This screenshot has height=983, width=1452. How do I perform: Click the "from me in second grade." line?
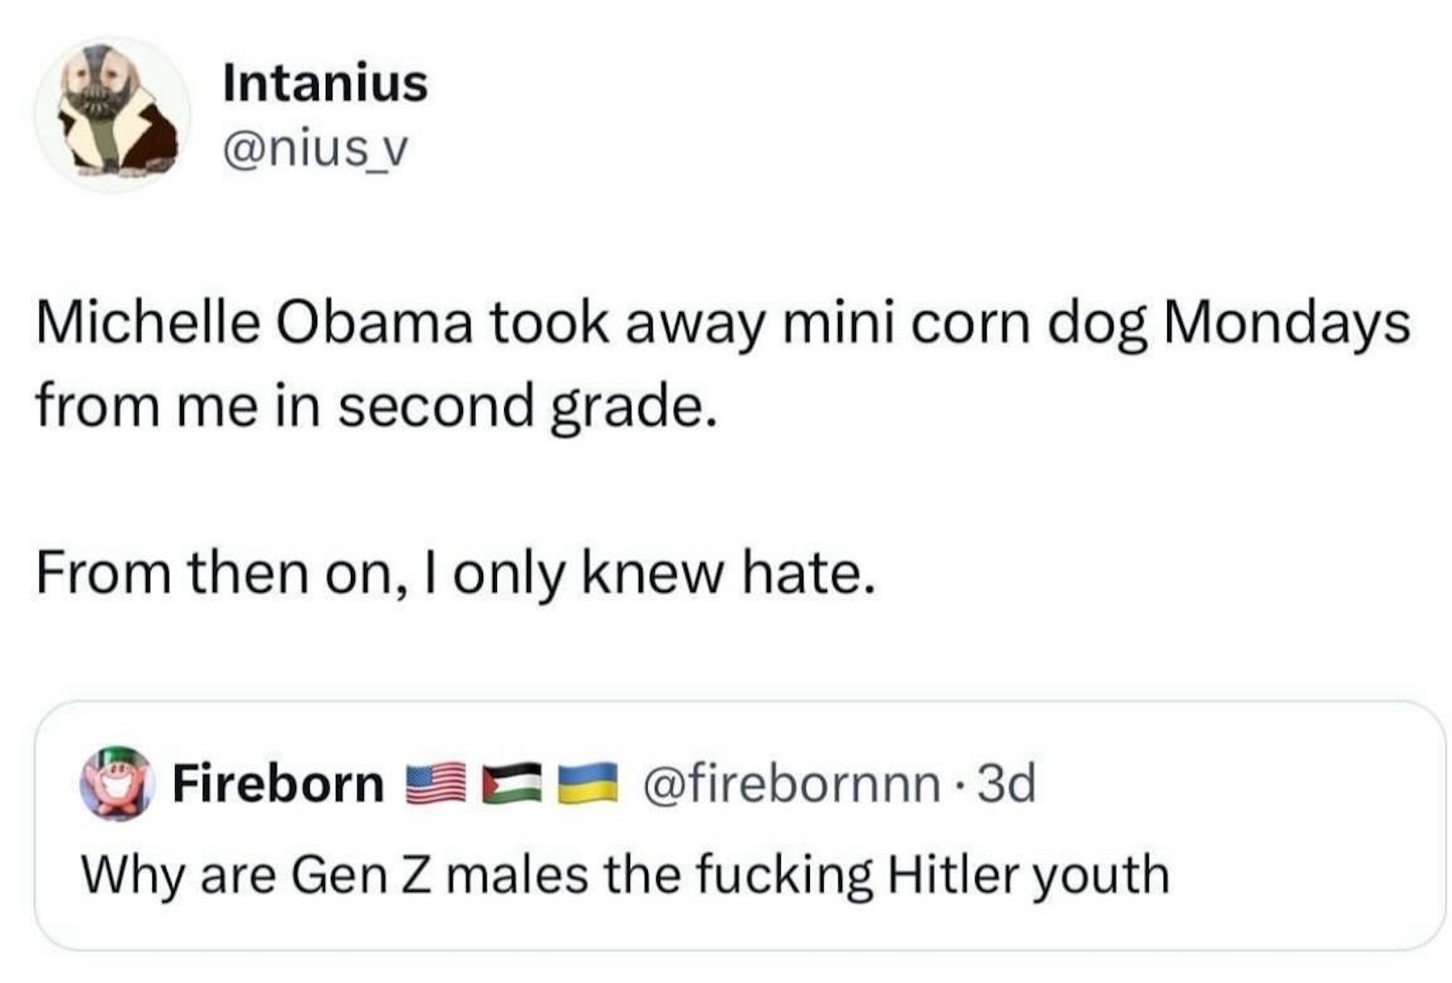[x=376, y=406]
